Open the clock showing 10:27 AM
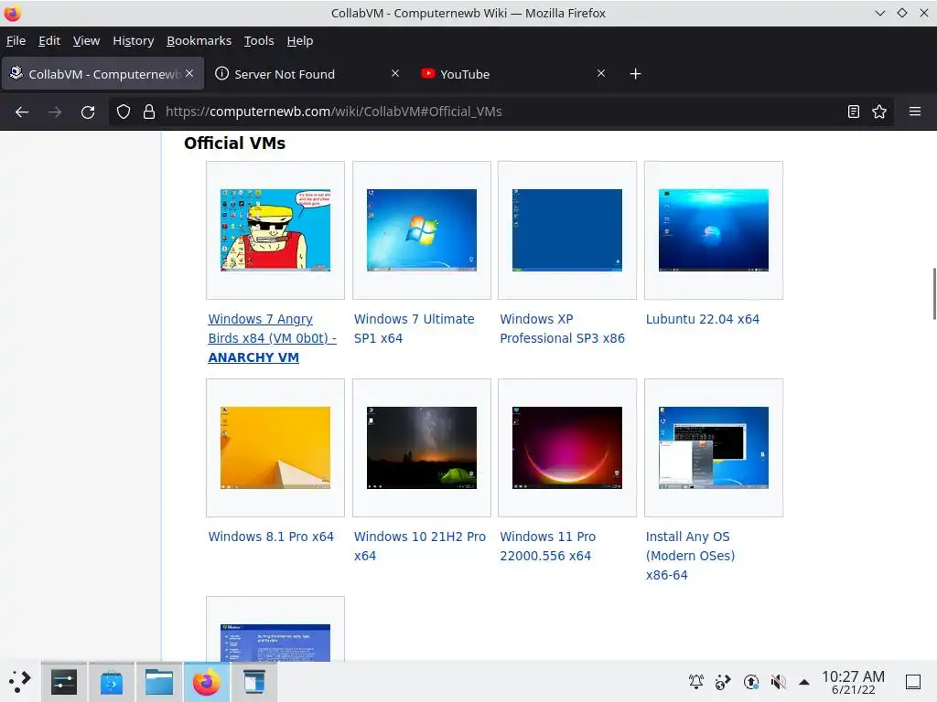The image size is (937, 702). point(853,682)
